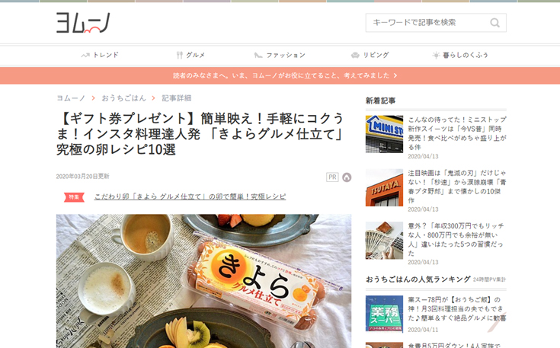
Task: Click the fork and knife gourmet icon
Action: (x=180, y=55)
